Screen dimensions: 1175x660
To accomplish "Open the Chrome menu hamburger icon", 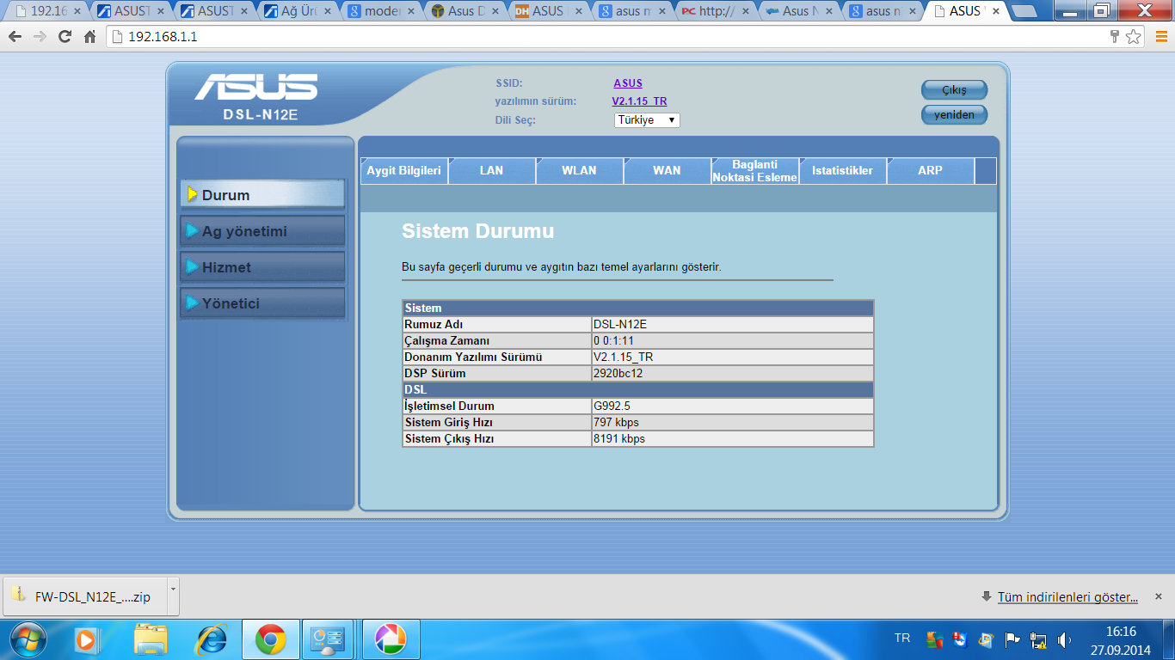I will pos(1160,37).
